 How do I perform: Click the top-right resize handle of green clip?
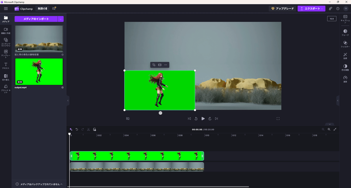[195, 70]
